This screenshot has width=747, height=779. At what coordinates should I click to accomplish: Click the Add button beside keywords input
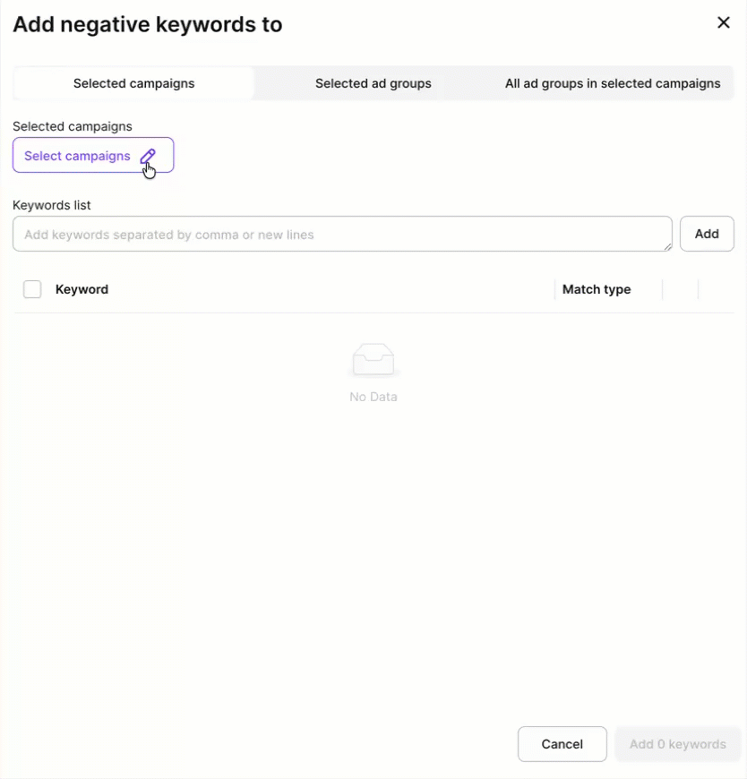click(x=707, y=234)
